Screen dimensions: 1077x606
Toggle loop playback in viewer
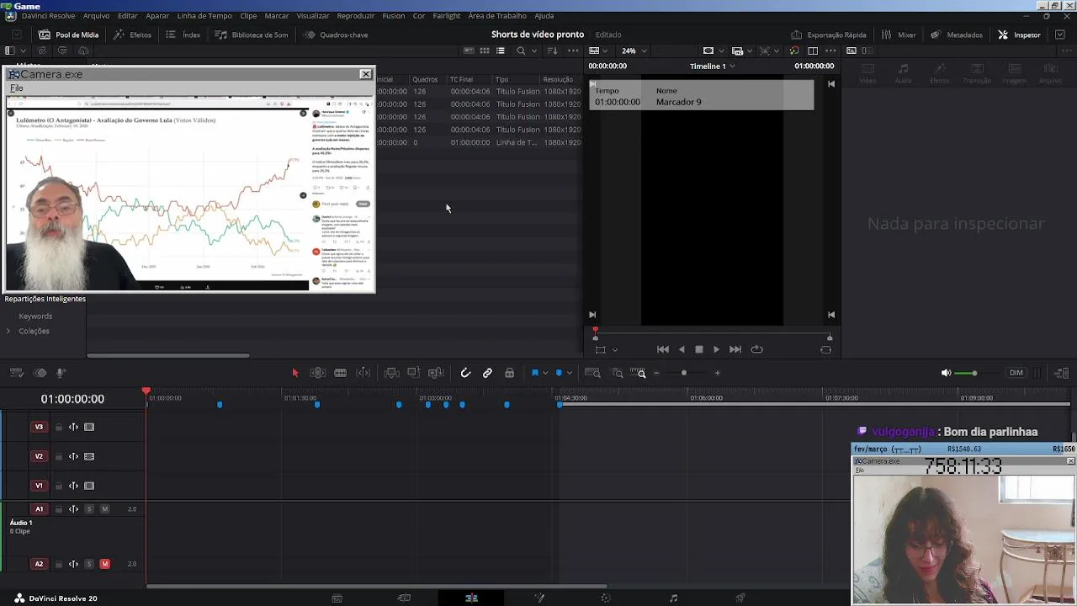pyautogui.click(x=756, y=349)
